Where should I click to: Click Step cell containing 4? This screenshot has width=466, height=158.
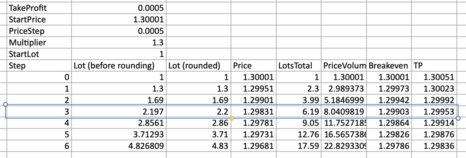39,123
